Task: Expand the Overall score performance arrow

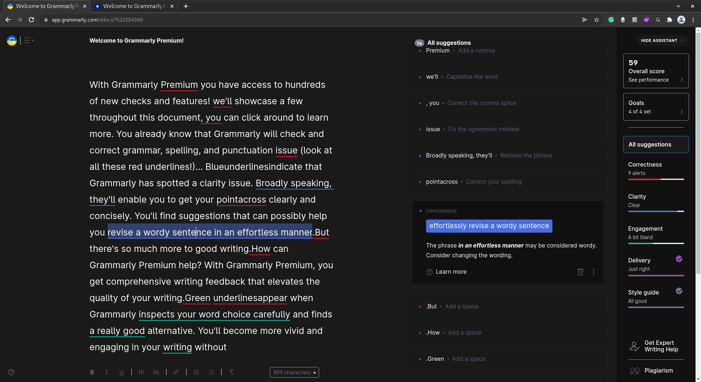Action: point(682,79)
